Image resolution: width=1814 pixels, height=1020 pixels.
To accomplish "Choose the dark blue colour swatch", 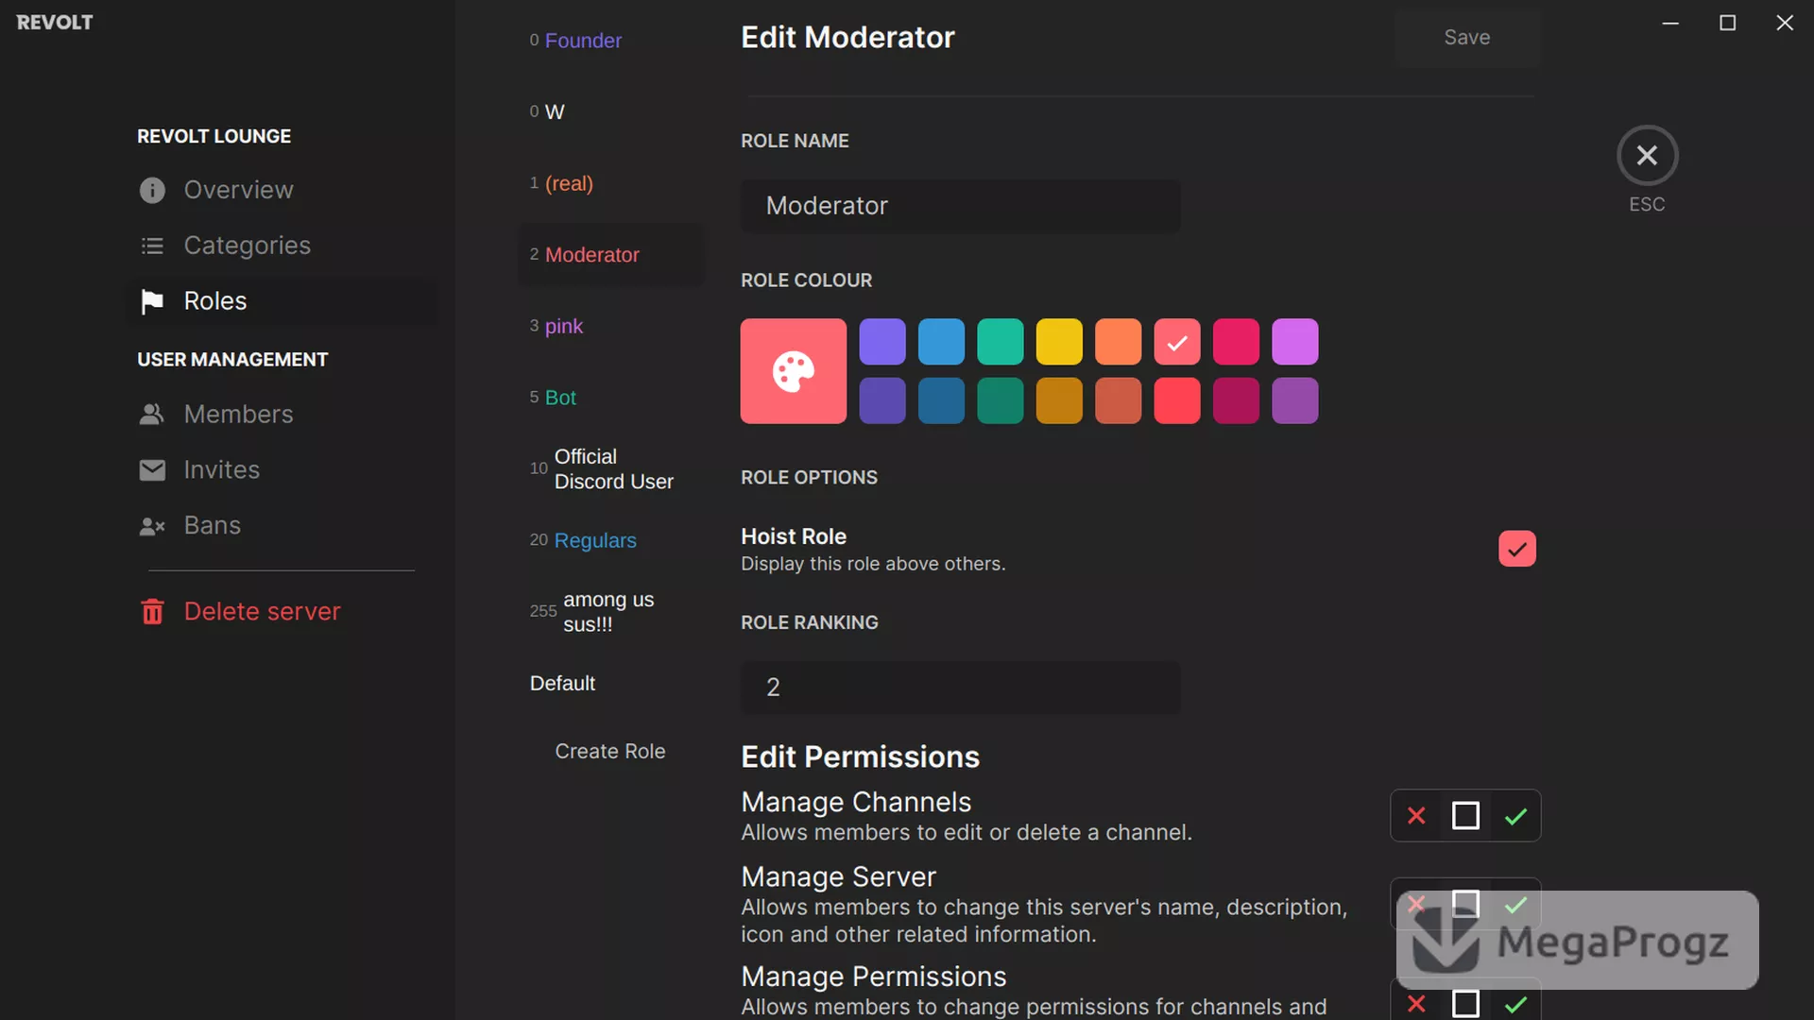I will [x=941, y=400].
